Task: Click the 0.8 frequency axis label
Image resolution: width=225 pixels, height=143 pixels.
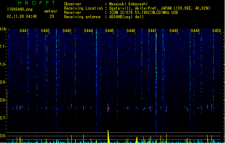Action: [3, 100]
